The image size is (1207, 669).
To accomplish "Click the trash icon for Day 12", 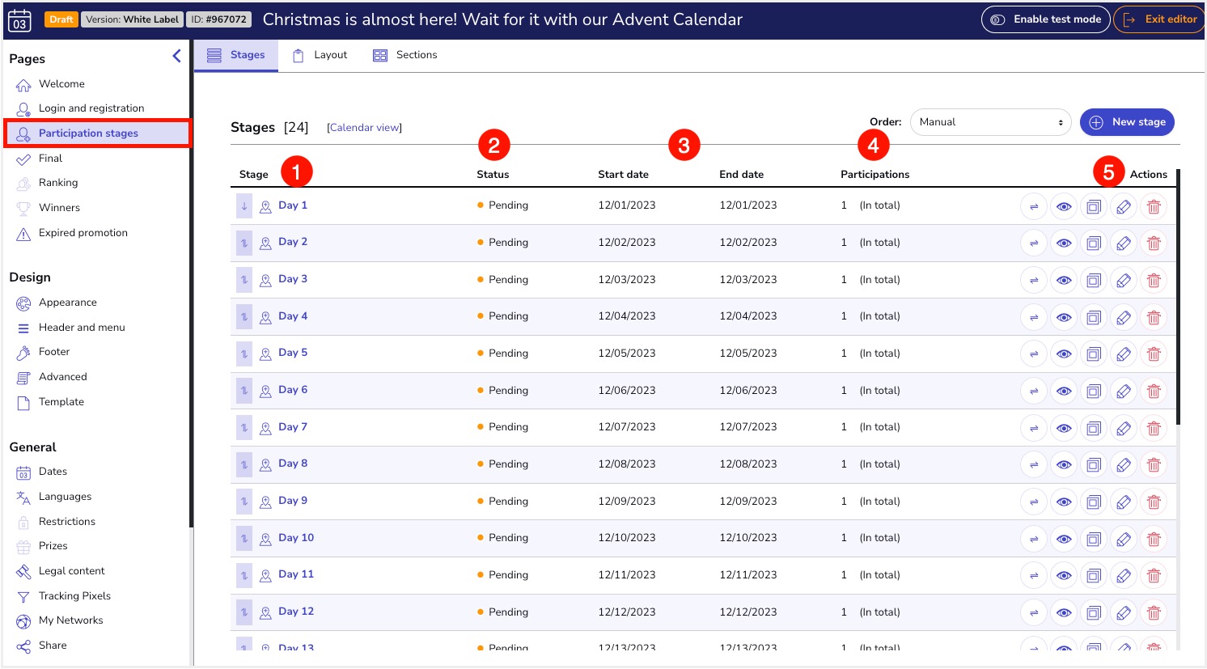I will pos(1154,612).
